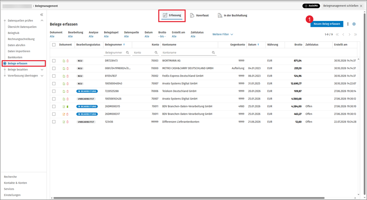
Task: Open the orange document icon for 26DM000317
Action: (64, 114)
